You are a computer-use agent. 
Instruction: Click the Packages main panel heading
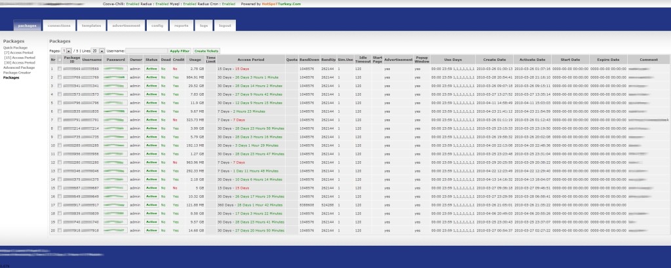(60, 41)
